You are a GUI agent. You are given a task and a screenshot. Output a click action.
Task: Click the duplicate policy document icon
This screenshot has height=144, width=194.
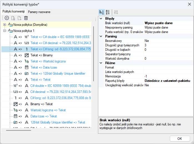19,18
